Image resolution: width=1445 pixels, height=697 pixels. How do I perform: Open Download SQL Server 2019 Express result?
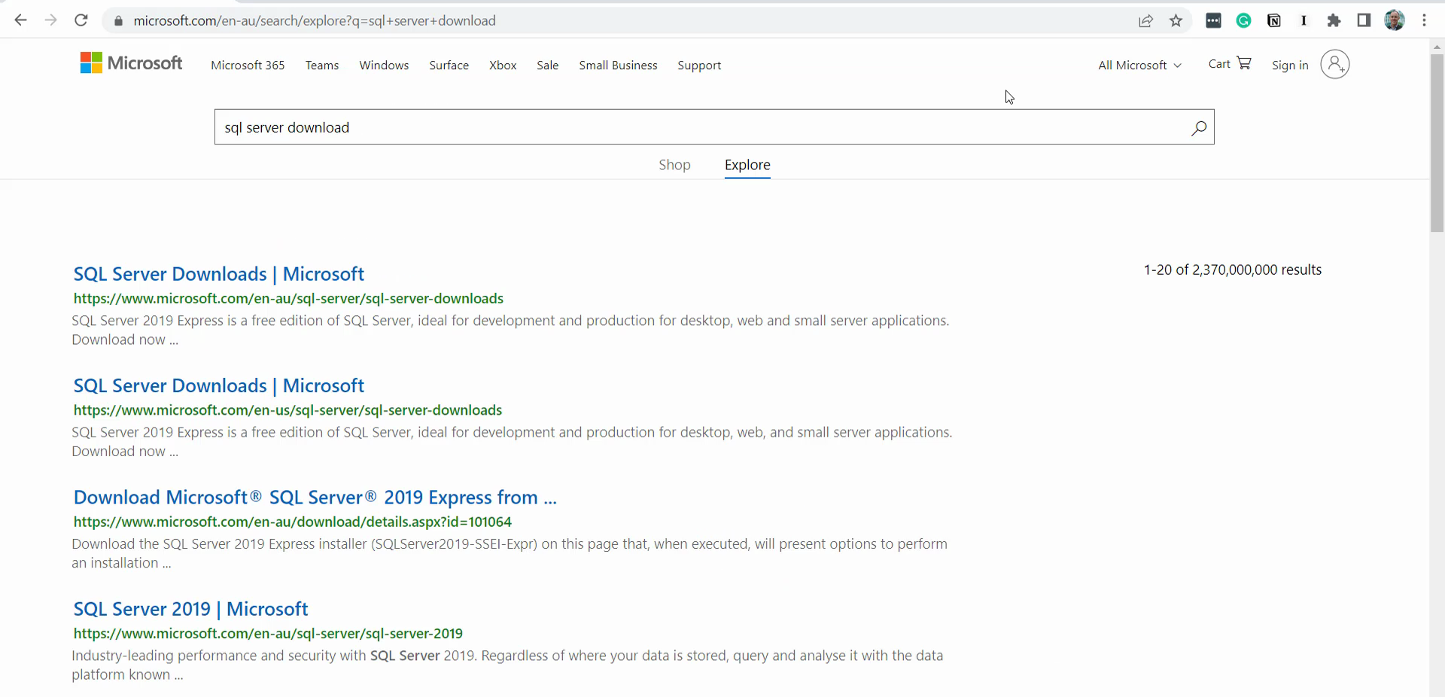point(315,498)
